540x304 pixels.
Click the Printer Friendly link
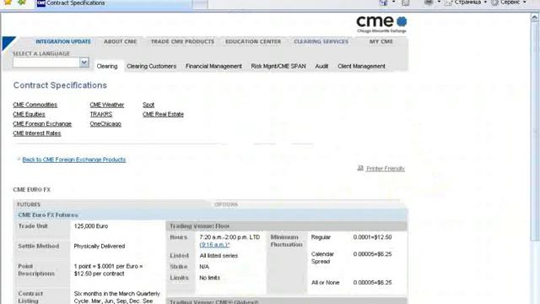click(386, 169)
